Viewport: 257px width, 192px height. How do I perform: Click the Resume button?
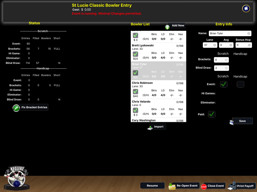(x=152, y=186)
